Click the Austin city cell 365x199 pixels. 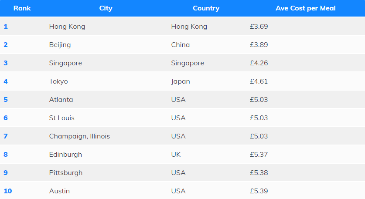59,191
